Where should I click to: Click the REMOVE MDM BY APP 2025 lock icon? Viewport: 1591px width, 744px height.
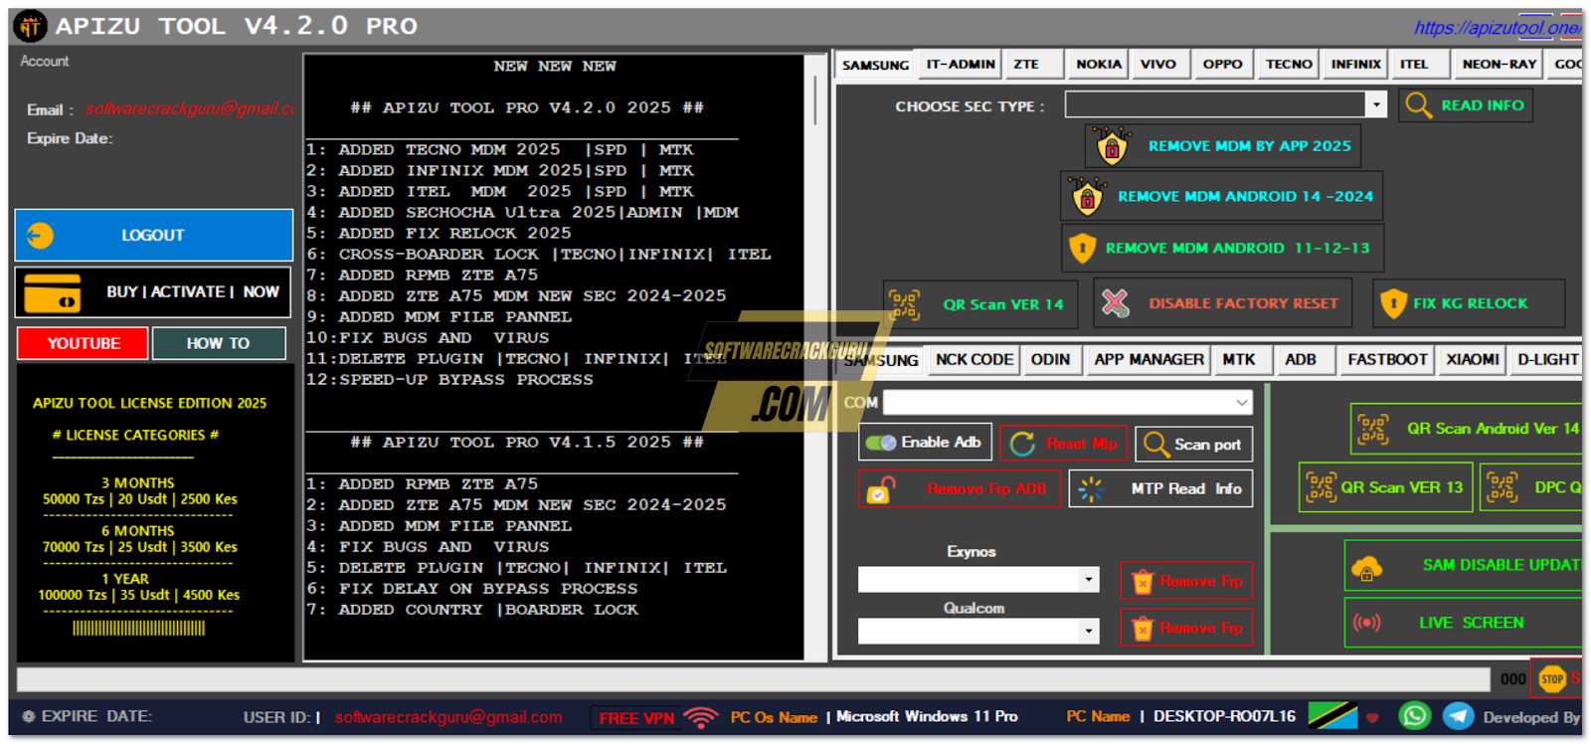1113,146
